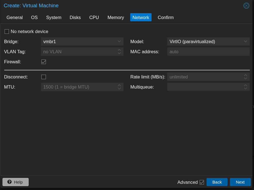Click the MAC address input field

click(x=208, y=52)
